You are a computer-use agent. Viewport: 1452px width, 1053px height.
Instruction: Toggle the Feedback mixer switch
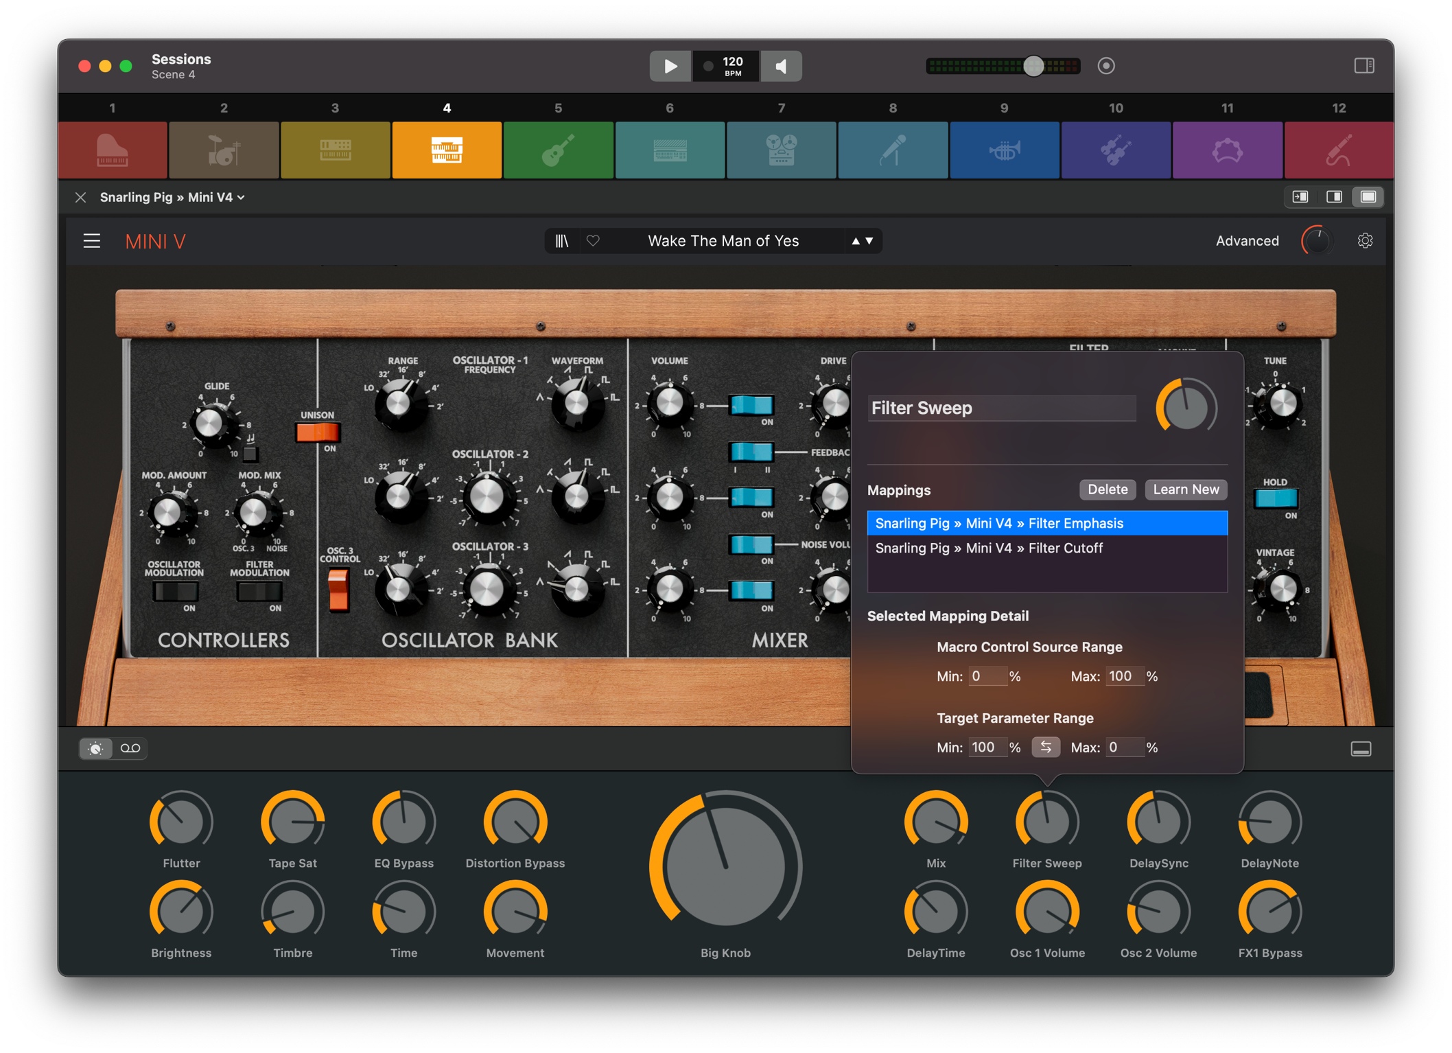point(751,451)
